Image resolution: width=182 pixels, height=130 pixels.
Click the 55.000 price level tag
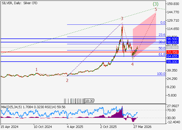(x=172, y=62)
